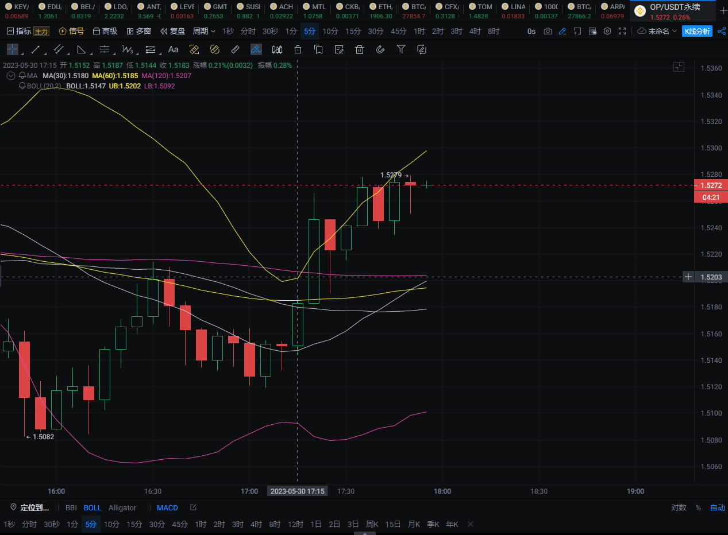
Task: Delete drawings with the trash icon
Action: (360, 49)
